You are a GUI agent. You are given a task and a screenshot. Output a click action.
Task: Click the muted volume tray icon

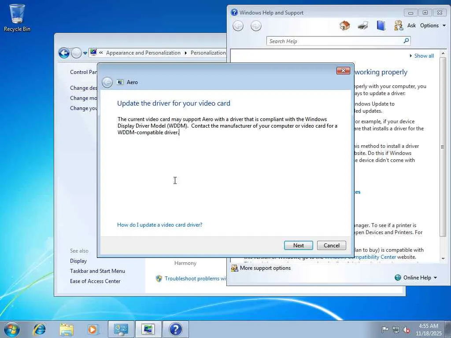coord(407,330)
